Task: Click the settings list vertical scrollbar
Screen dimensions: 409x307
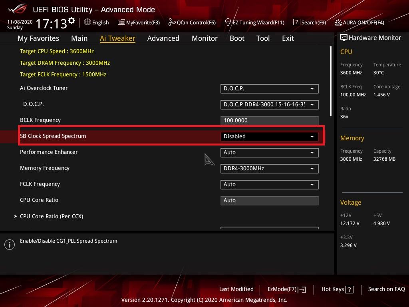Action: click(331, 82)
